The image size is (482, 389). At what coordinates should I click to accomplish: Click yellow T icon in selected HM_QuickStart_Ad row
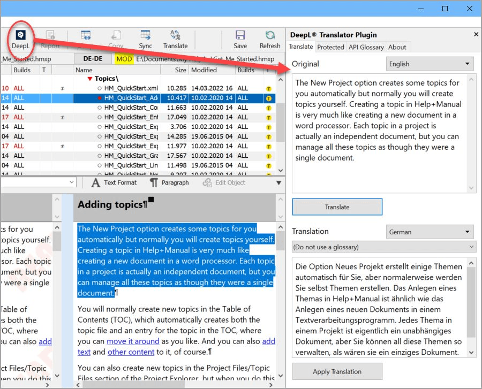click(269, 98)
